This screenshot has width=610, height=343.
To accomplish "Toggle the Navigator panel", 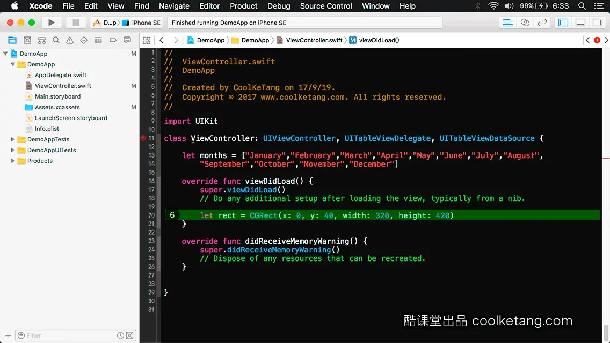I will click(x=563, y=23).
